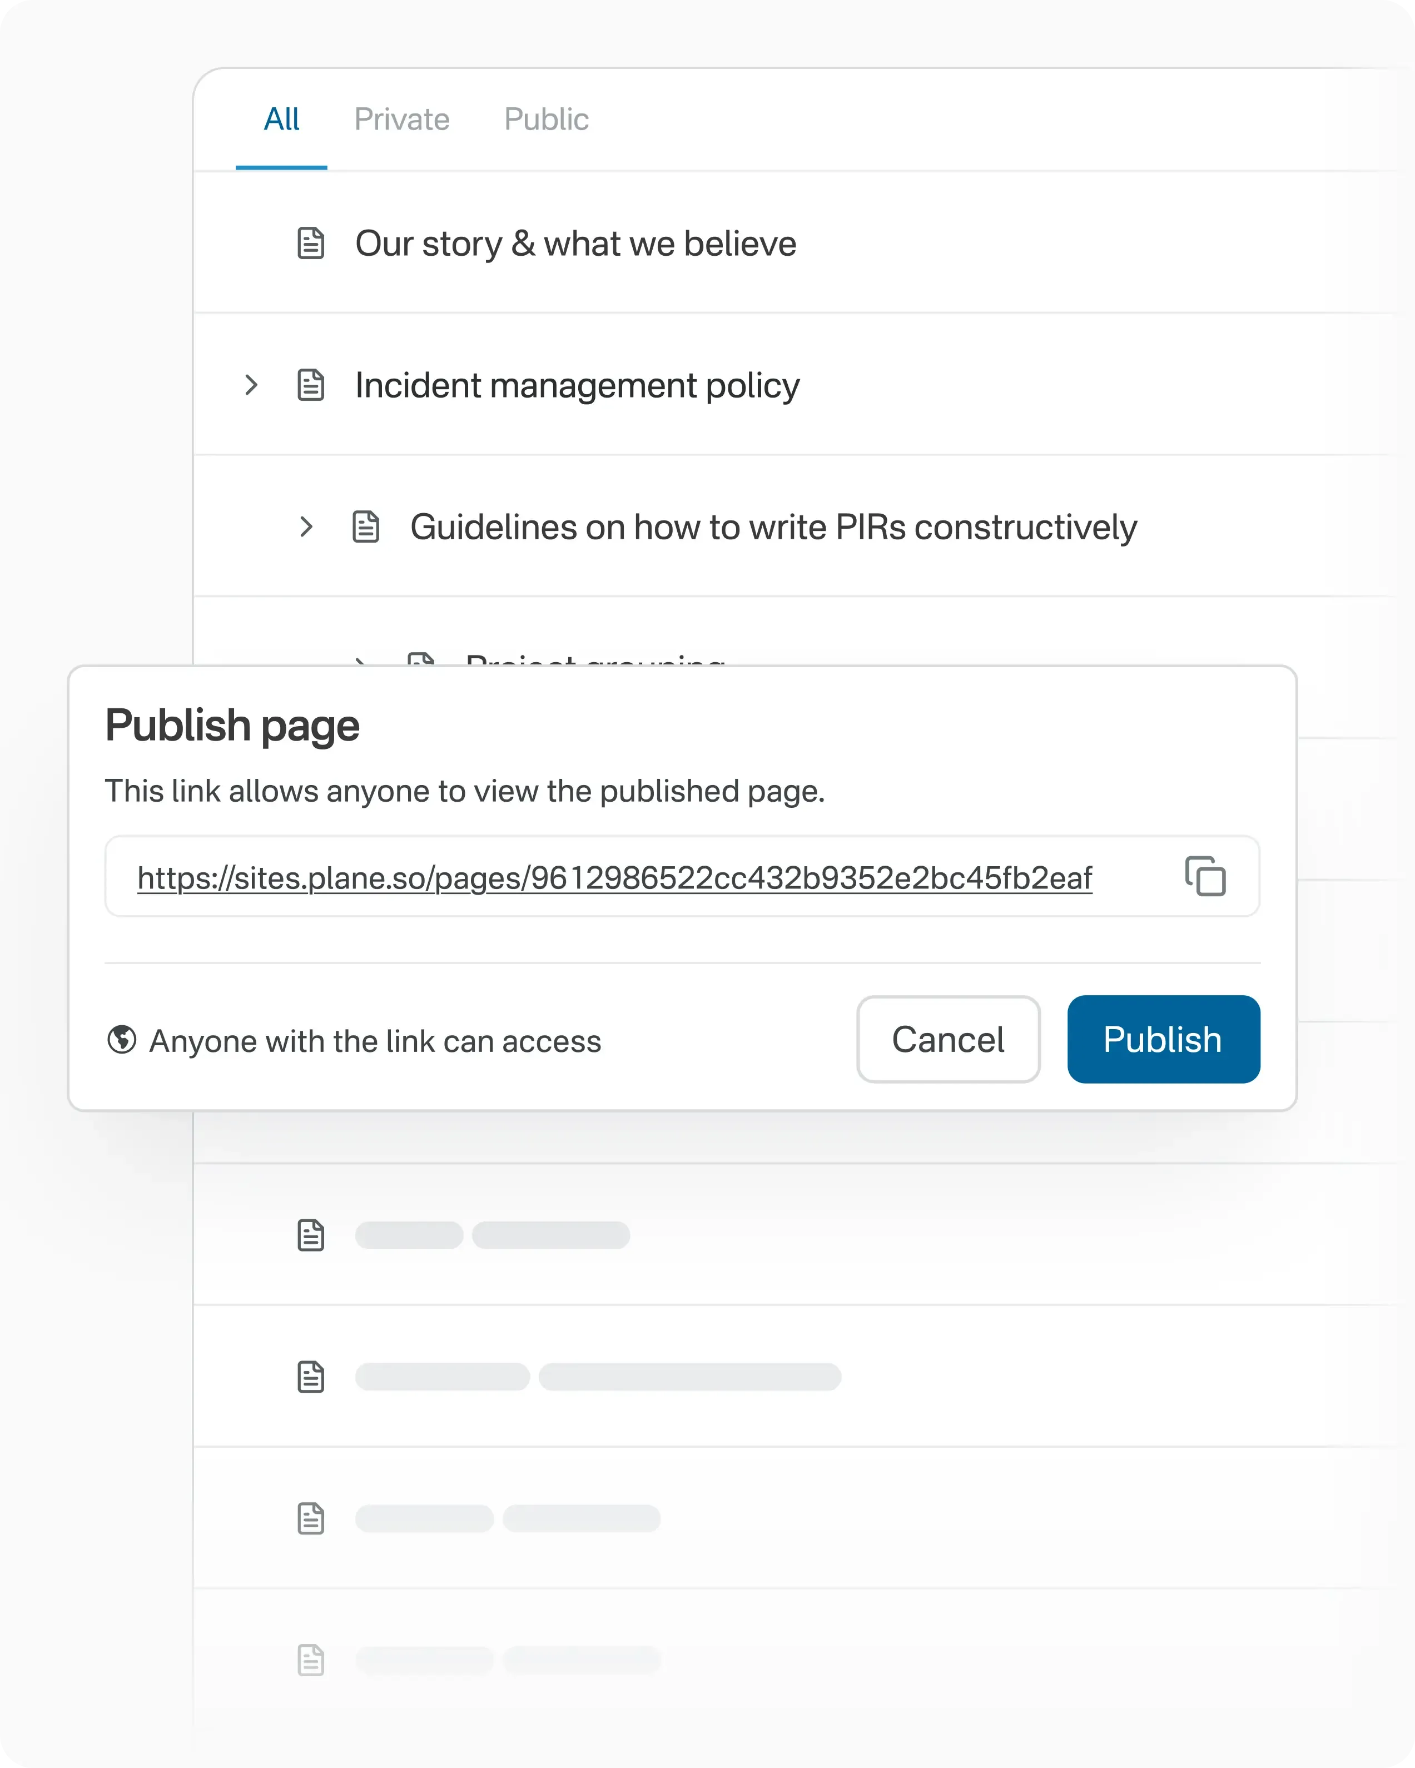Open Our story & what we believe
Viewport: 1415px width, 1768px height.
pyautogui.click(x=575, y=244)
